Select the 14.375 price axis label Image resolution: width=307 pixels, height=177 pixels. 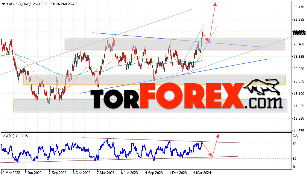click(x=299, y=130)
